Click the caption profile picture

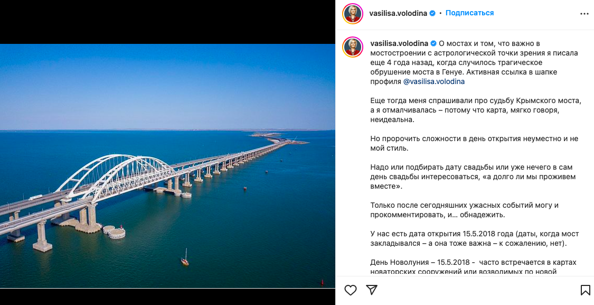click(353, 45)
